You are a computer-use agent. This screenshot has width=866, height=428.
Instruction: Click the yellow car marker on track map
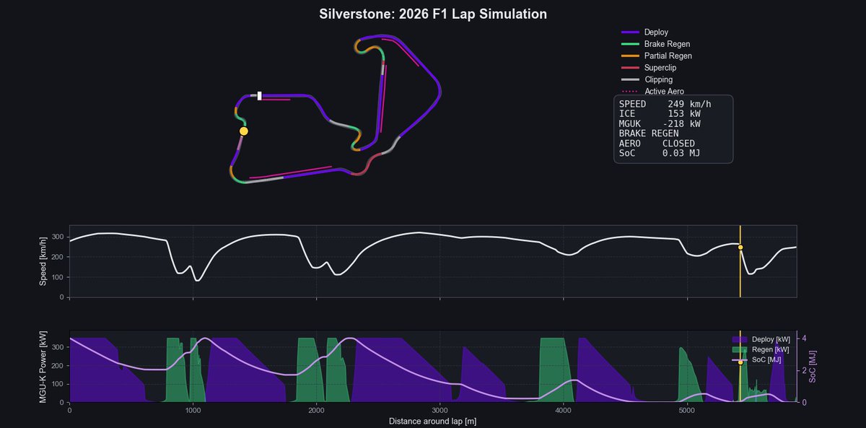pyautogui.click(x=244, y=131)
